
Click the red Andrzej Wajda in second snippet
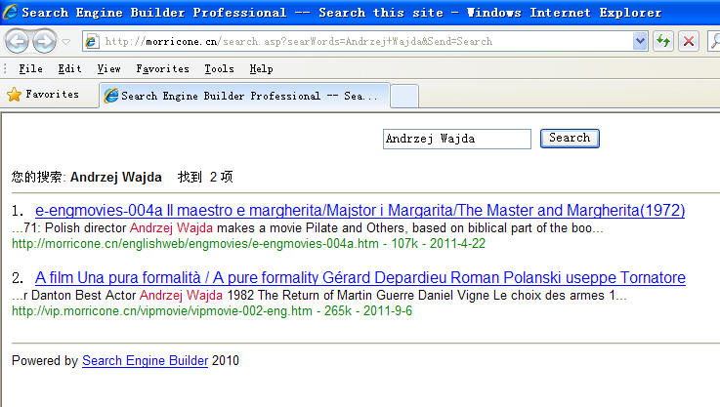click(x=181, y=295)
